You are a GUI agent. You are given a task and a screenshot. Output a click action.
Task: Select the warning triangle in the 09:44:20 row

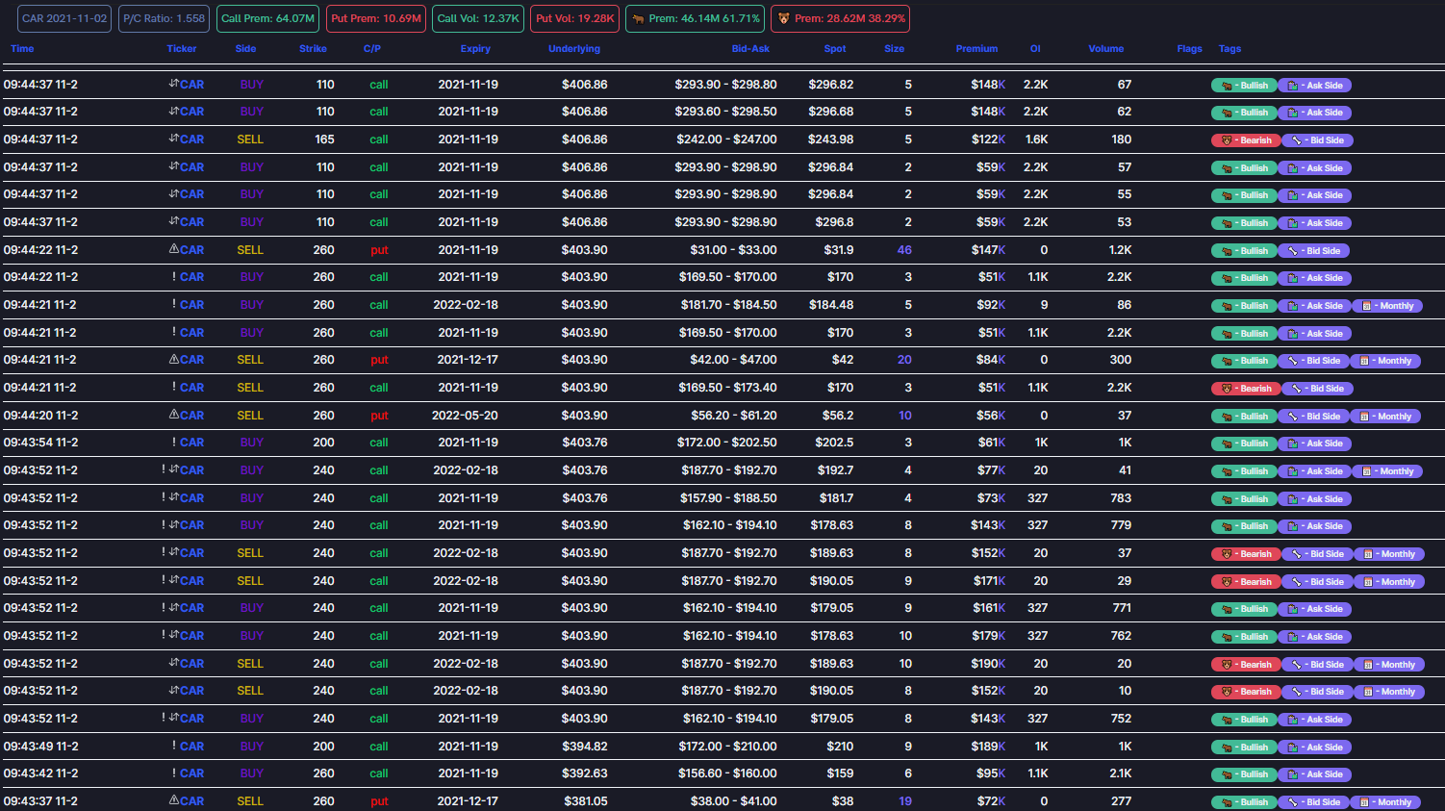[174, 415]
